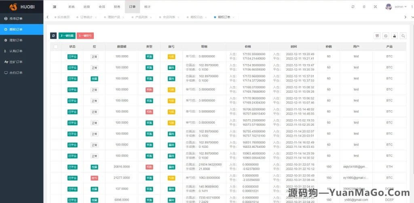Close the 订单统计 tab
Viewport: 414px width, 203px height.
click(x=95, y=17)
